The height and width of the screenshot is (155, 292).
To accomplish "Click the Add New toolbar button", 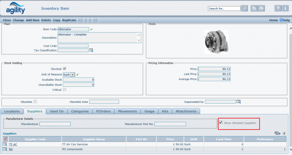I will [32, 20].
